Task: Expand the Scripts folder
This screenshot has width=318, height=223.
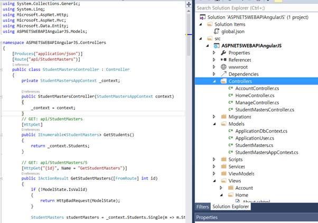Action: pyautogui.click(x=214, y=159)
